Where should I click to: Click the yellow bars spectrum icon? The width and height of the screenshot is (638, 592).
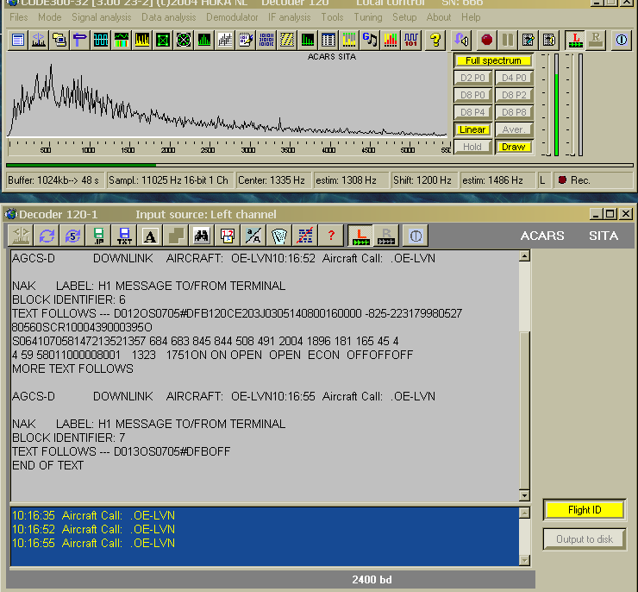coord(142,40)
